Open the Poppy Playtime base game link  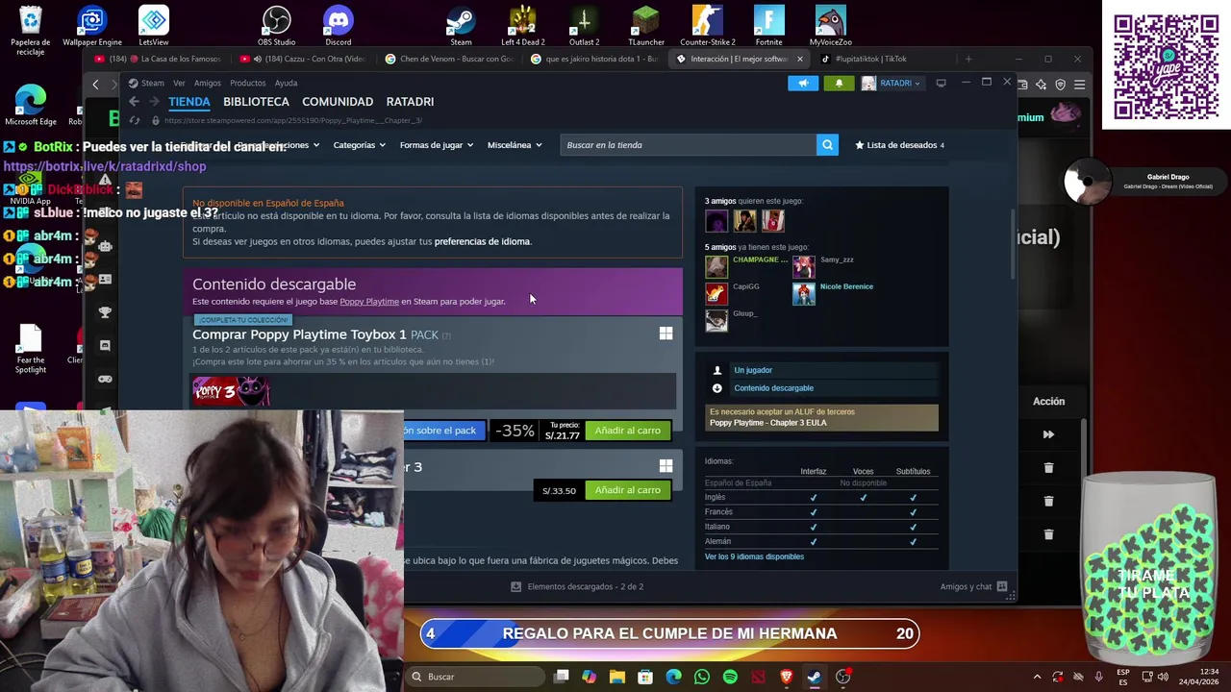click(x=369, y=302)
